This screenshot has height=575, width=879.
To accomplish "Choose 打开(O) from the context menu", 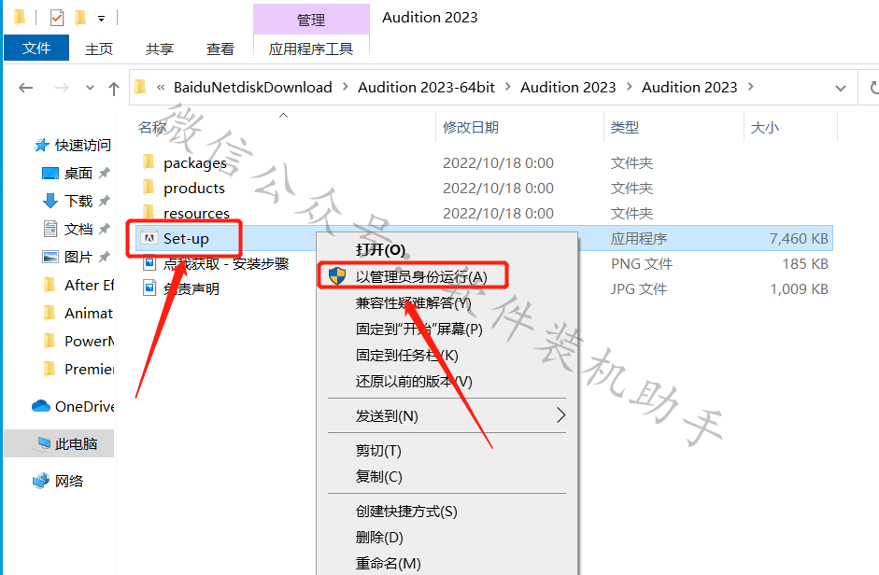I will pyautogui.click(x=380, y=249).
